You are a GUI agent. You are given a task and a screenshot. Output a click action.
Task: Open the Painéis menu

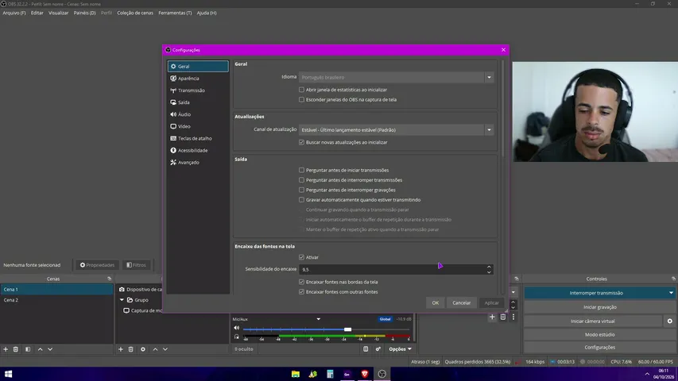85,13
